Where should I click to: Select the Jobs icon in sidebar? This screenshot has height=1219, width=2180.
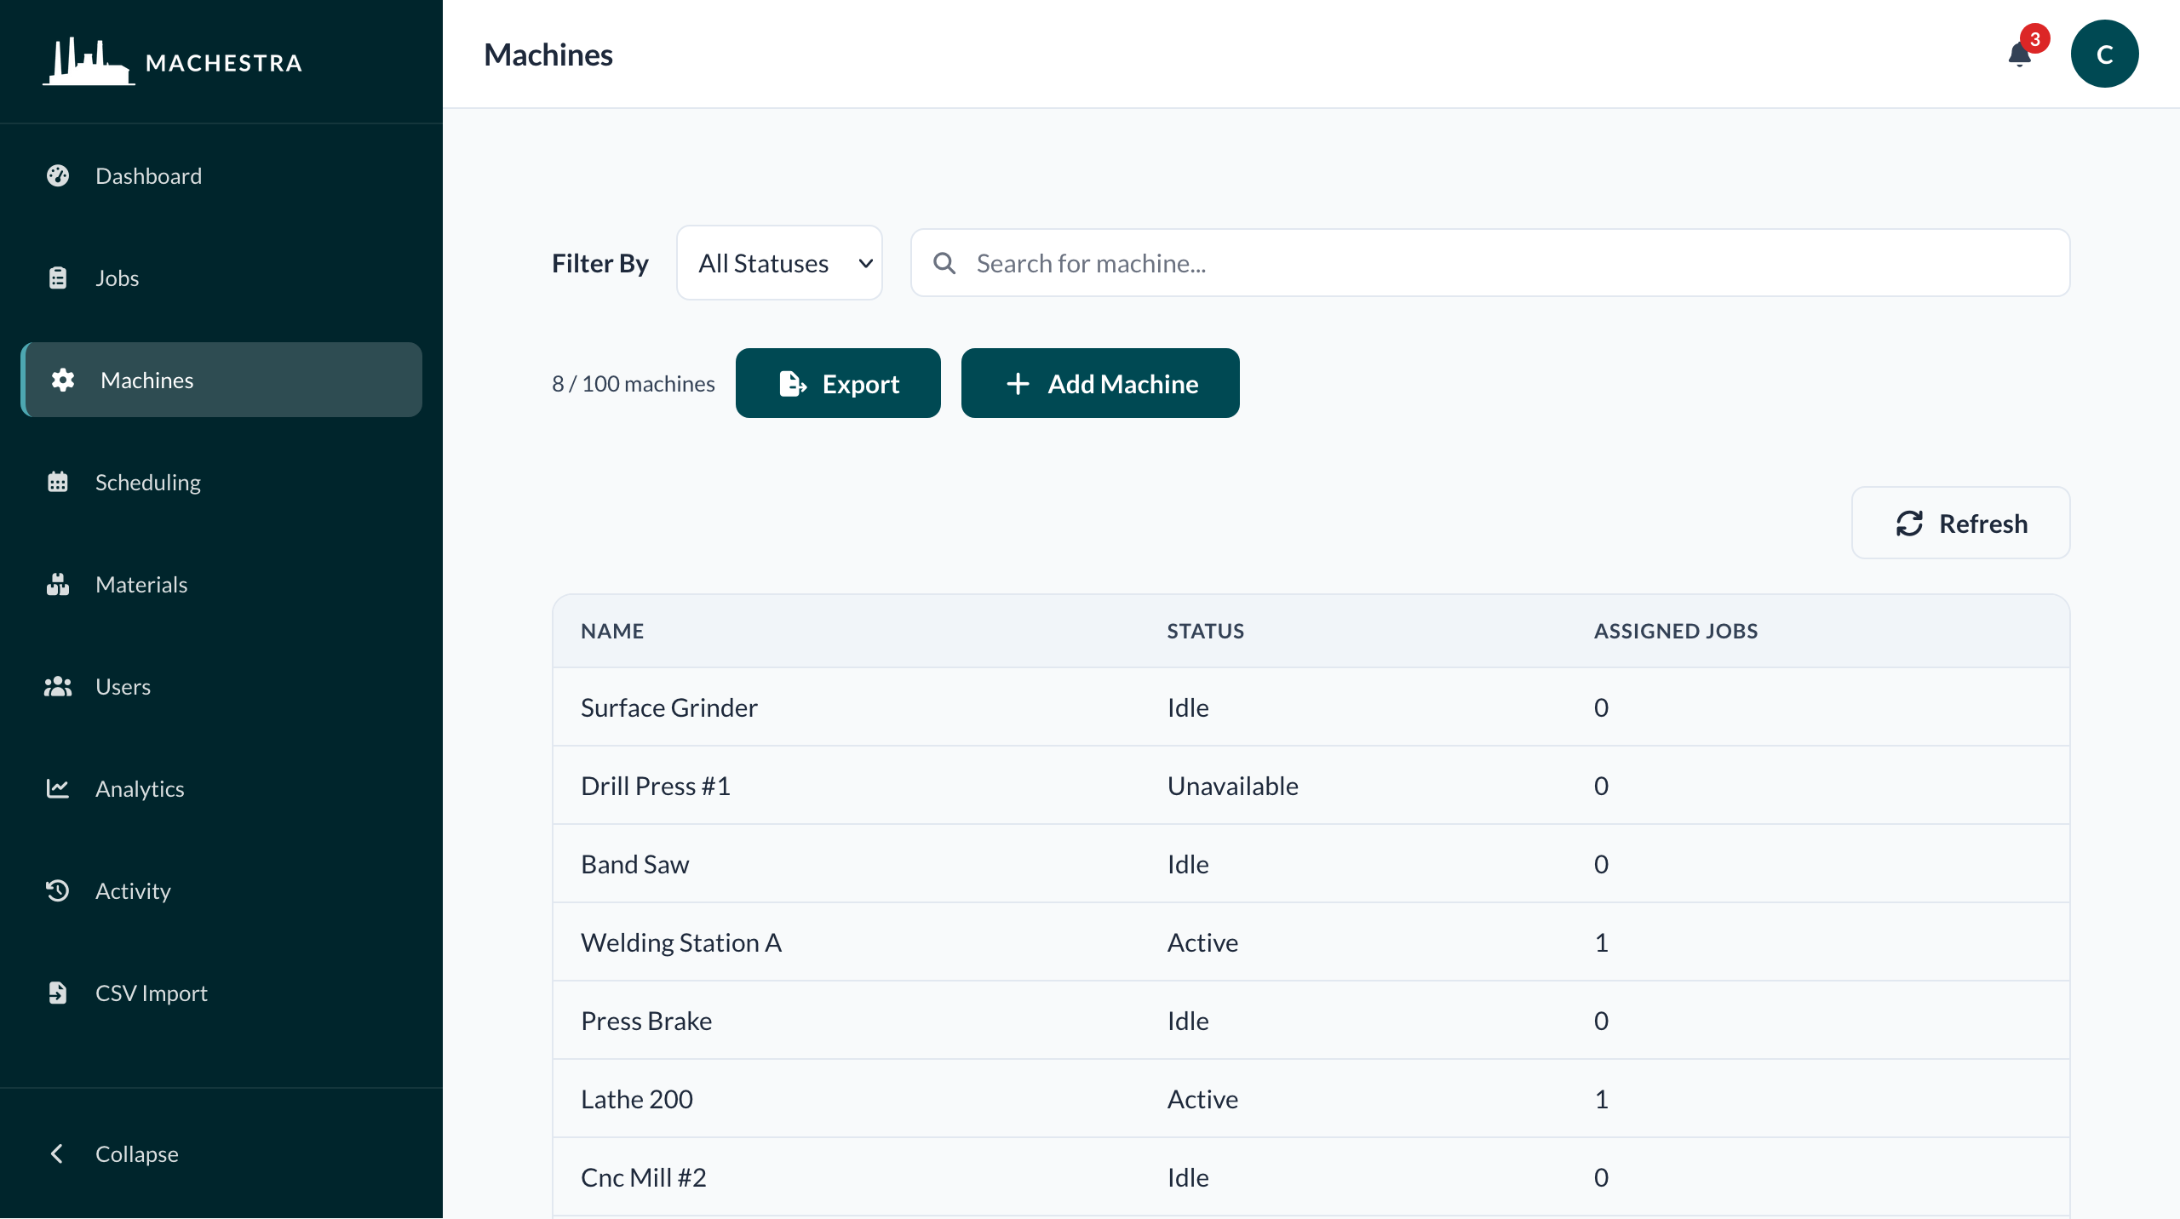[x=58, y=278]
